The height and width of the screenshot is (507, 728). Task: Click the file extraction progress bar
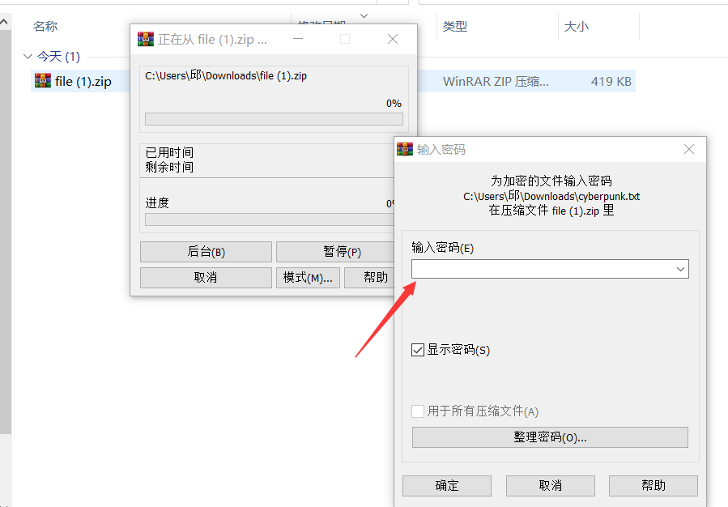click(x=274, y=119)
